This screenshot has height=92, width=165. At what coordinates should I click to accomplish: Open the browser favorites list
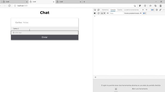[150, 6]
